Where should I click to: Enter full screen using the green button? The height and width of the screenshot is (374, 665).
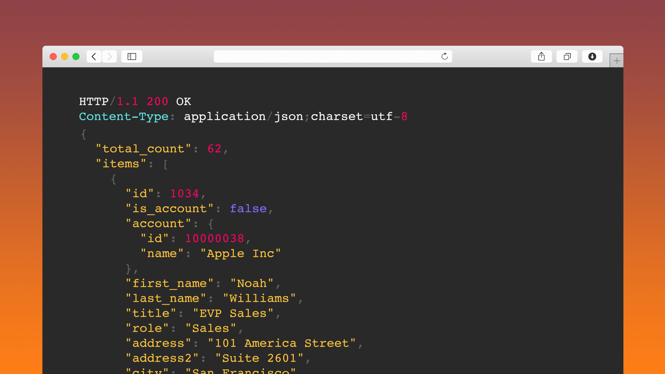pos(76,57)
